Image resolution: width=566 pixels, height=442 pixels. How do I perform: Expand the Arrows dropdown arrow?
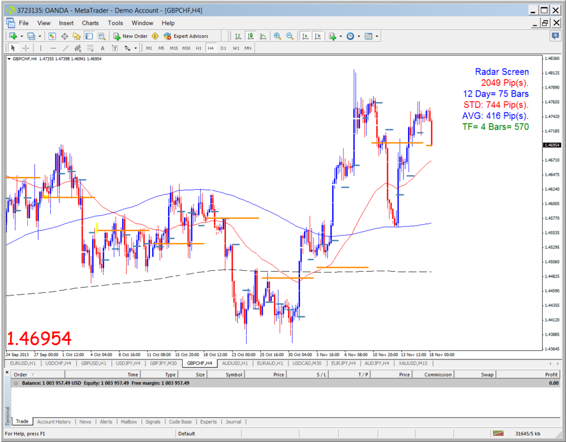[x=136, y=48]
